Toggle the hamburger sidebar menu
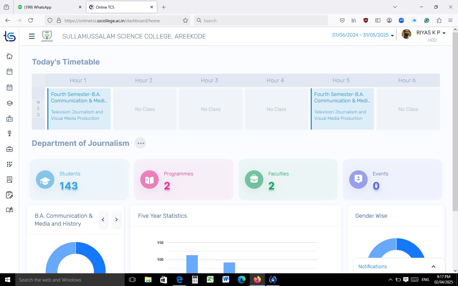The image size is (458, 286). [x=32, y=36]
